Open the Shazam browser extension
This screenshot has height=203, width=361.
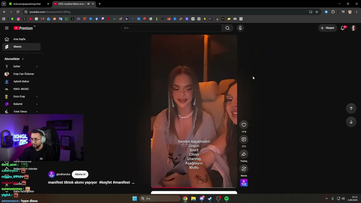[x=326, y=12]
